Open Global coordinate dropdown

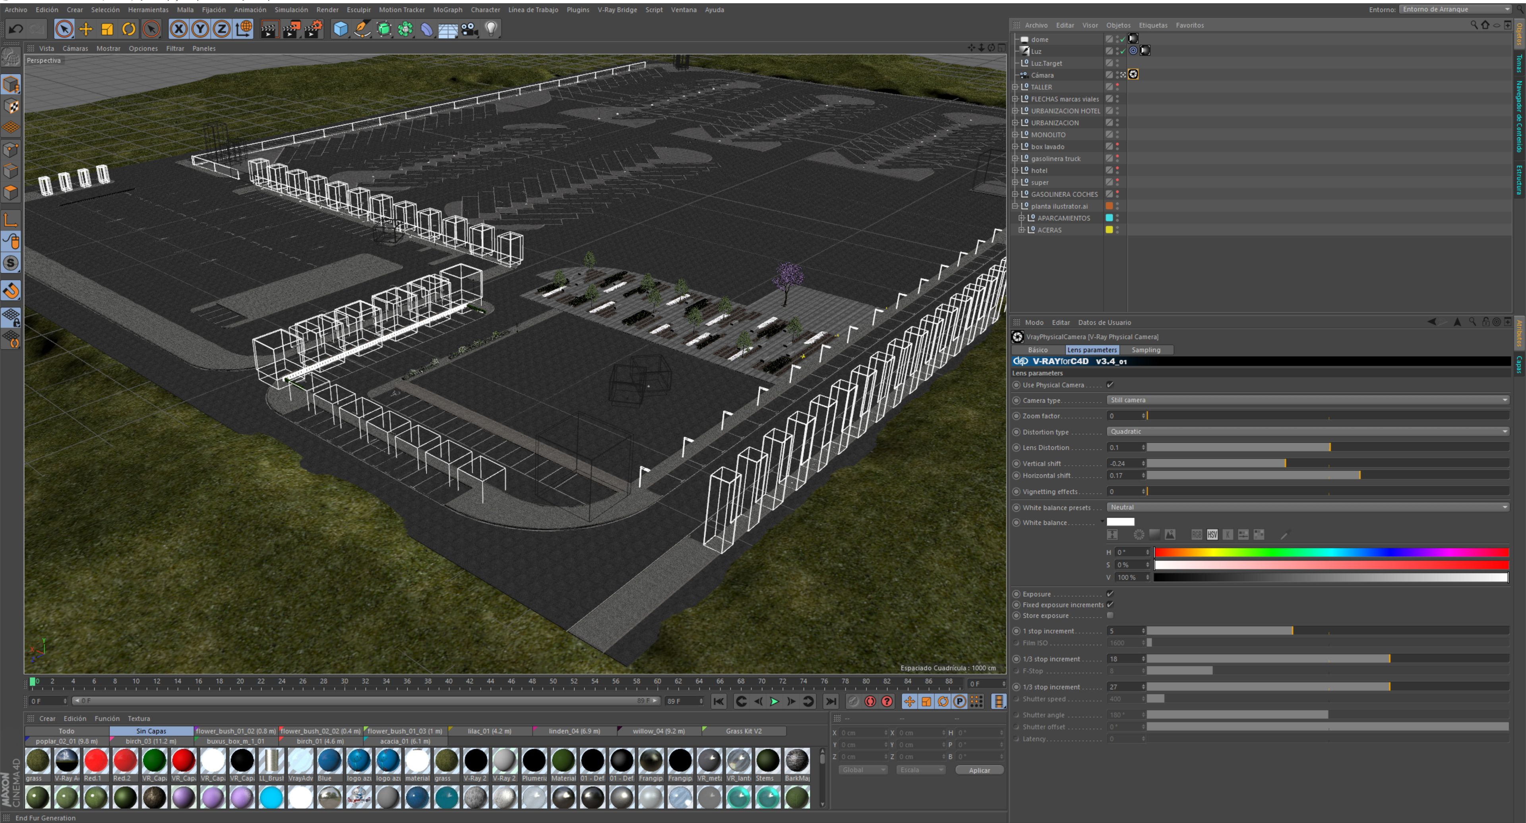[862, 770]
